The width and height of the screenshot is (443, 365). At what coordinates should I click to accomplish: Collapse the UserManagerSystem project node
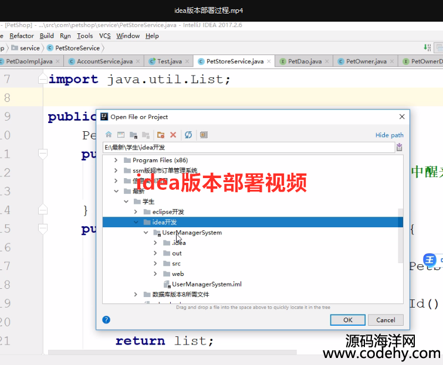coord(146,233)
